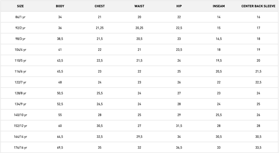The image size is (279, 153).
Task: Click body value 38,5 for 98/3 yr
Action: click(x=60, y=39)
